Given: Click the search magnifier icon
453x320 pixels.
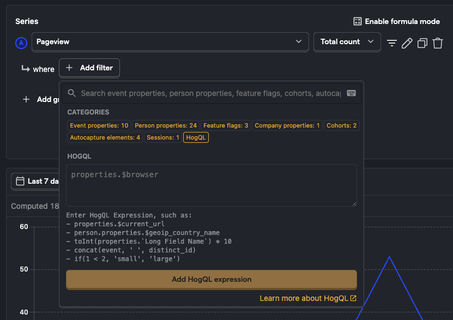Looking at the screenshot, I should [71, 93].
